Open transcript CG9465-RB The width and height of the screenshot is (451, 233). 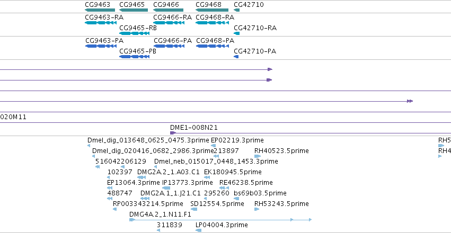134,33
